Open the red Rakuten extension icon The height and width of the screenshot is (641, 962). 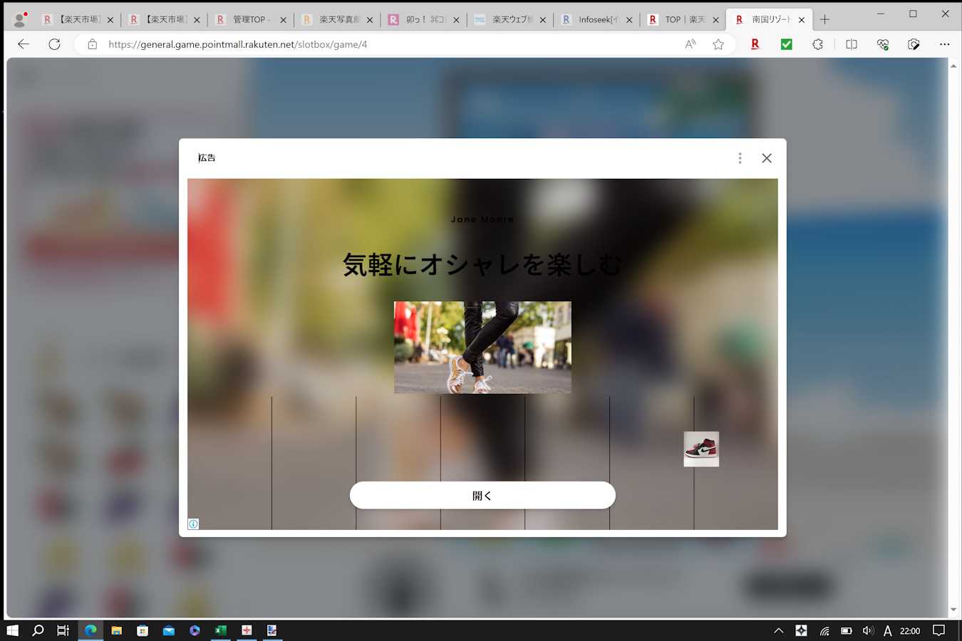pos(755,44)
